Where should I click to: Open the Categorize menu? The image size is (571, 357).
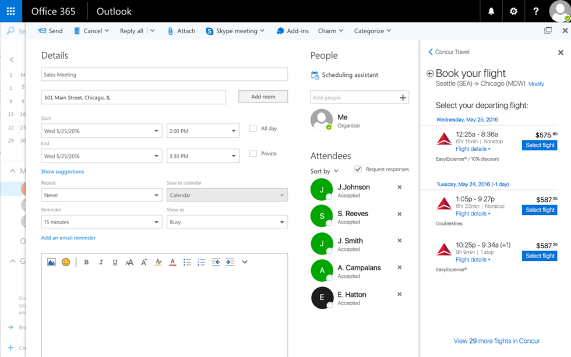tap(372, 31)
